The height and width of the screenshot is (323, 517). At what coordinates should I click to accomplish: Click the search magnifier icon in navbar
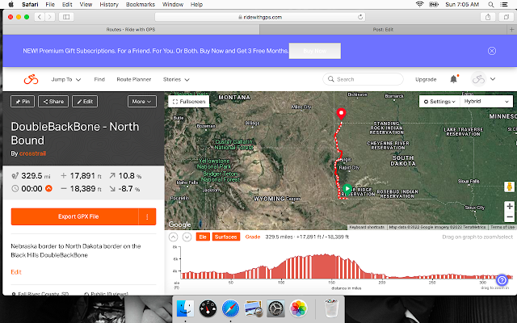[x=330, y=79]
